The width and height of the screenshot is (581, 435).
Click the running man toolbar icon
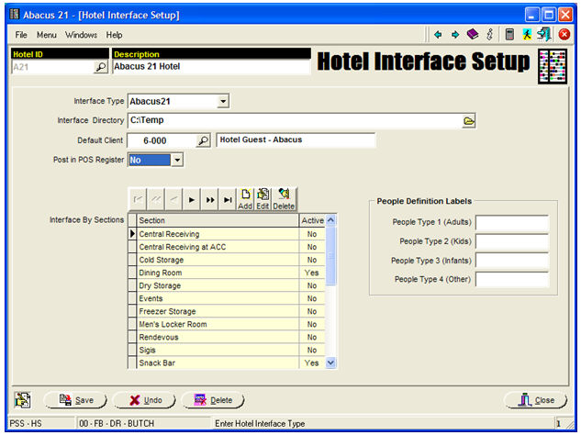pos(527,35)
